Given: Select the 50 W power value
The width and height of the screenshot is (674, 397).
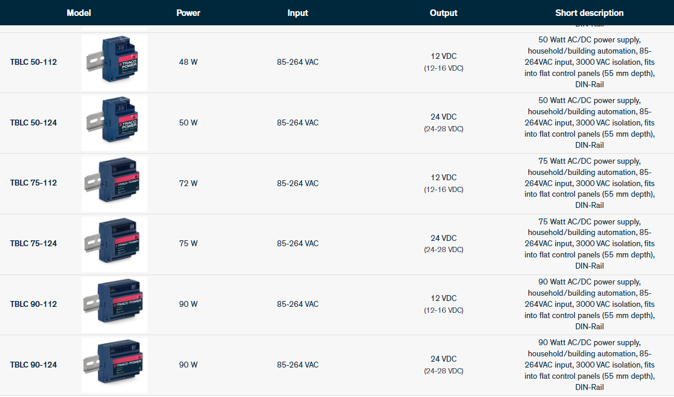Looking at the screenshot, I should (188, 123).
